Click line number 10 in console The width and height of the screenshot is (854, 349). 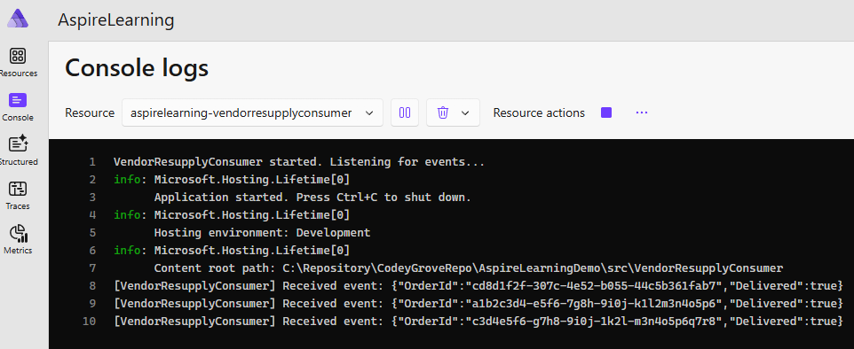89,322
